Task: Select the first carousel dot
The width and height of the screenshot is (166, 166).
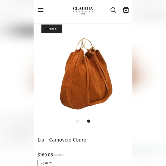Action: pyautogui.click(x=77, y=121)
